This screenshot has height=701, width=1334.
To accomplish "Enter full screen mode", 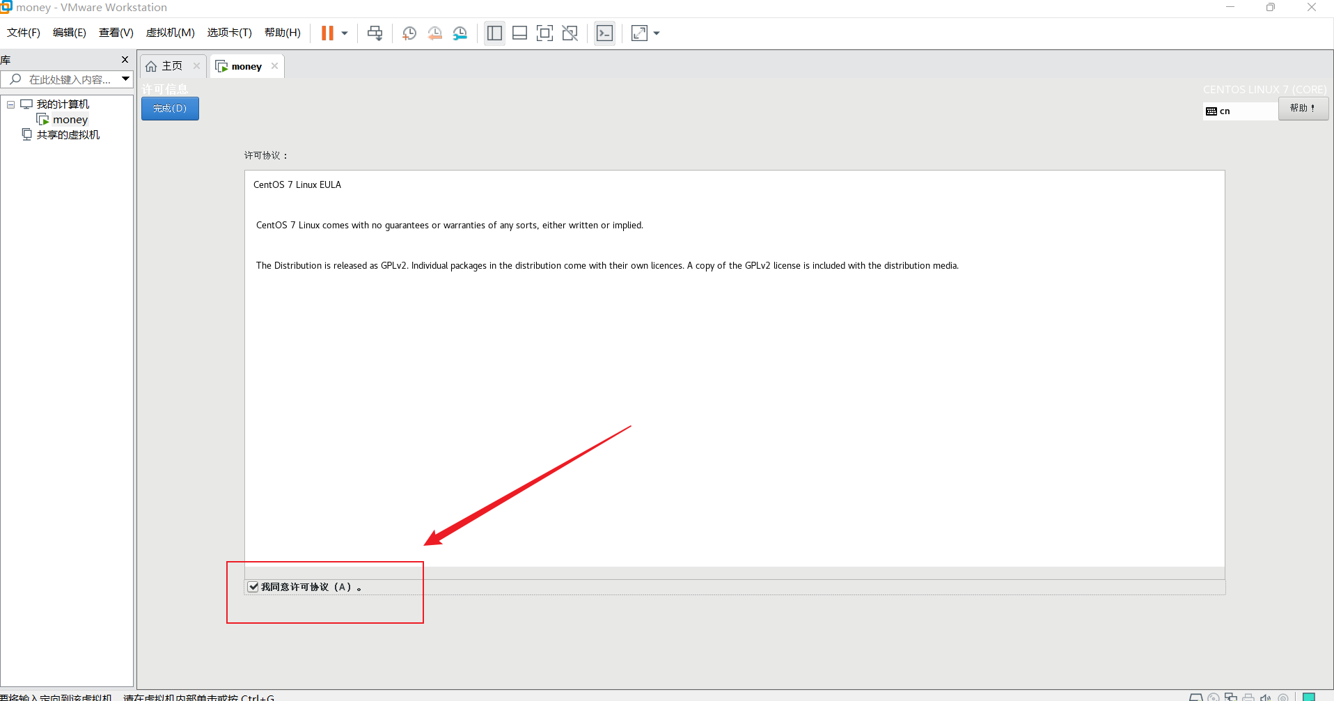I will click(544, 33).
